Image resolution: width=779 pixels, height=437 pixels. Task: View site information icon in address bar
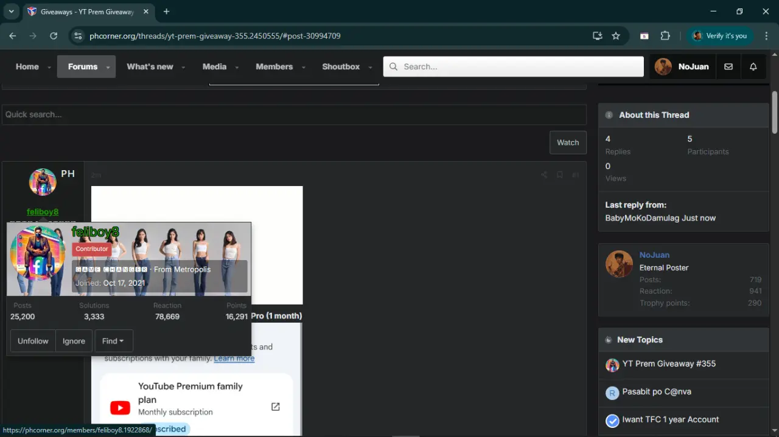click(x=77, y=36)
